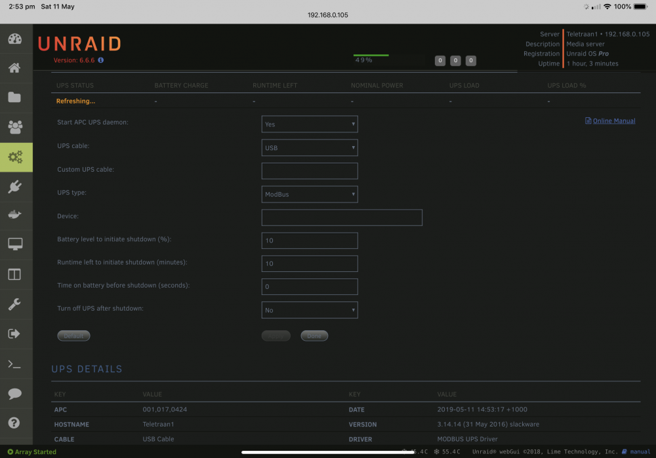The height and width of the screenshot is (458, 656).
Task: Click the battery icon in the status bar
Action: [641, 7]
